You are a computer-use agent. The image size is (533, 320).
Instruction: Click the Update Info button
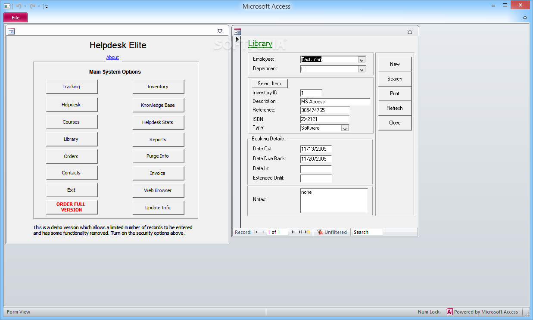click(158, 208)
